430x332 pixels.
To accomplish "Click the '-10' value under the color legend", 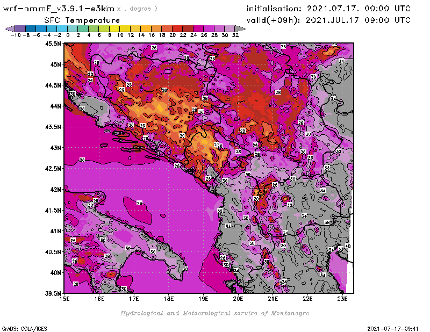I will 16,35.
